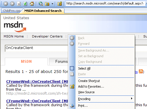Select the MSDN results tab
The image size is (147, 109).
pos(26,61)
